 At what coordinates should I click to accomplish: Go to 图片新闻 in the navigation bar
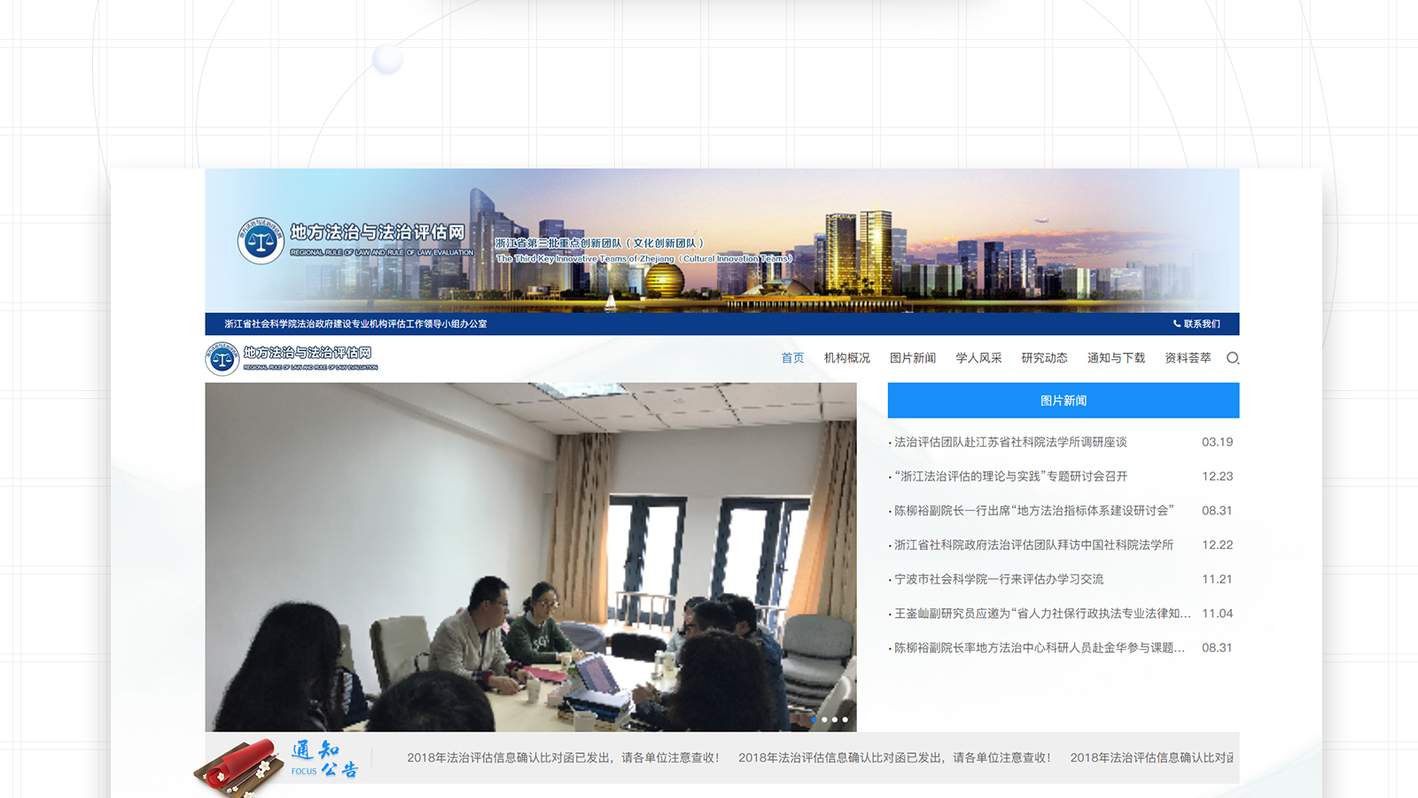913,358
